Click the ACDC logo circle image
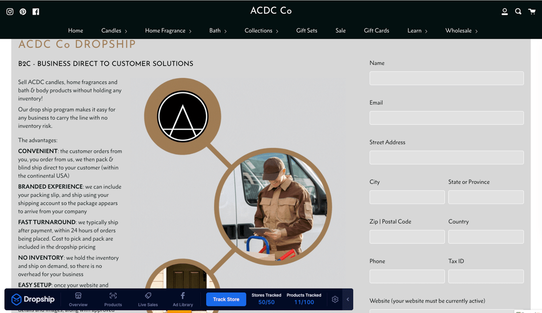The image size is (542, 313). (x=182, y=117)
